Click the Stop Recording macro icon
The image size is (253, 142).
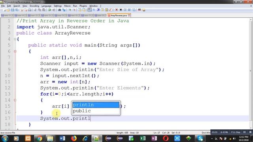click(x=121, y=10)
